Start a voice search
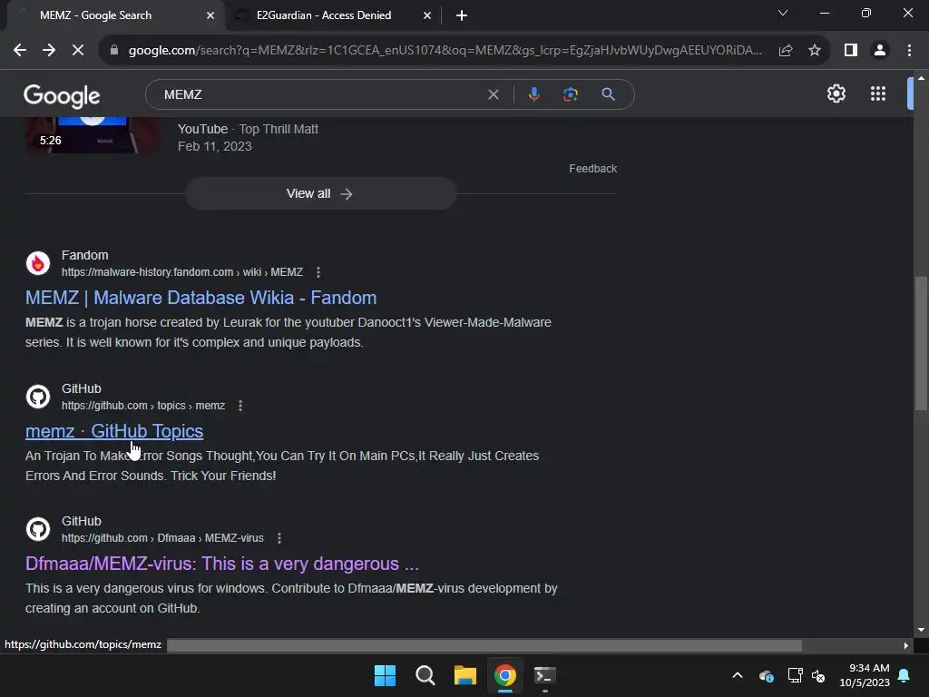The width and height of the screenshot is (929, 697). click(x=533, y=94)
